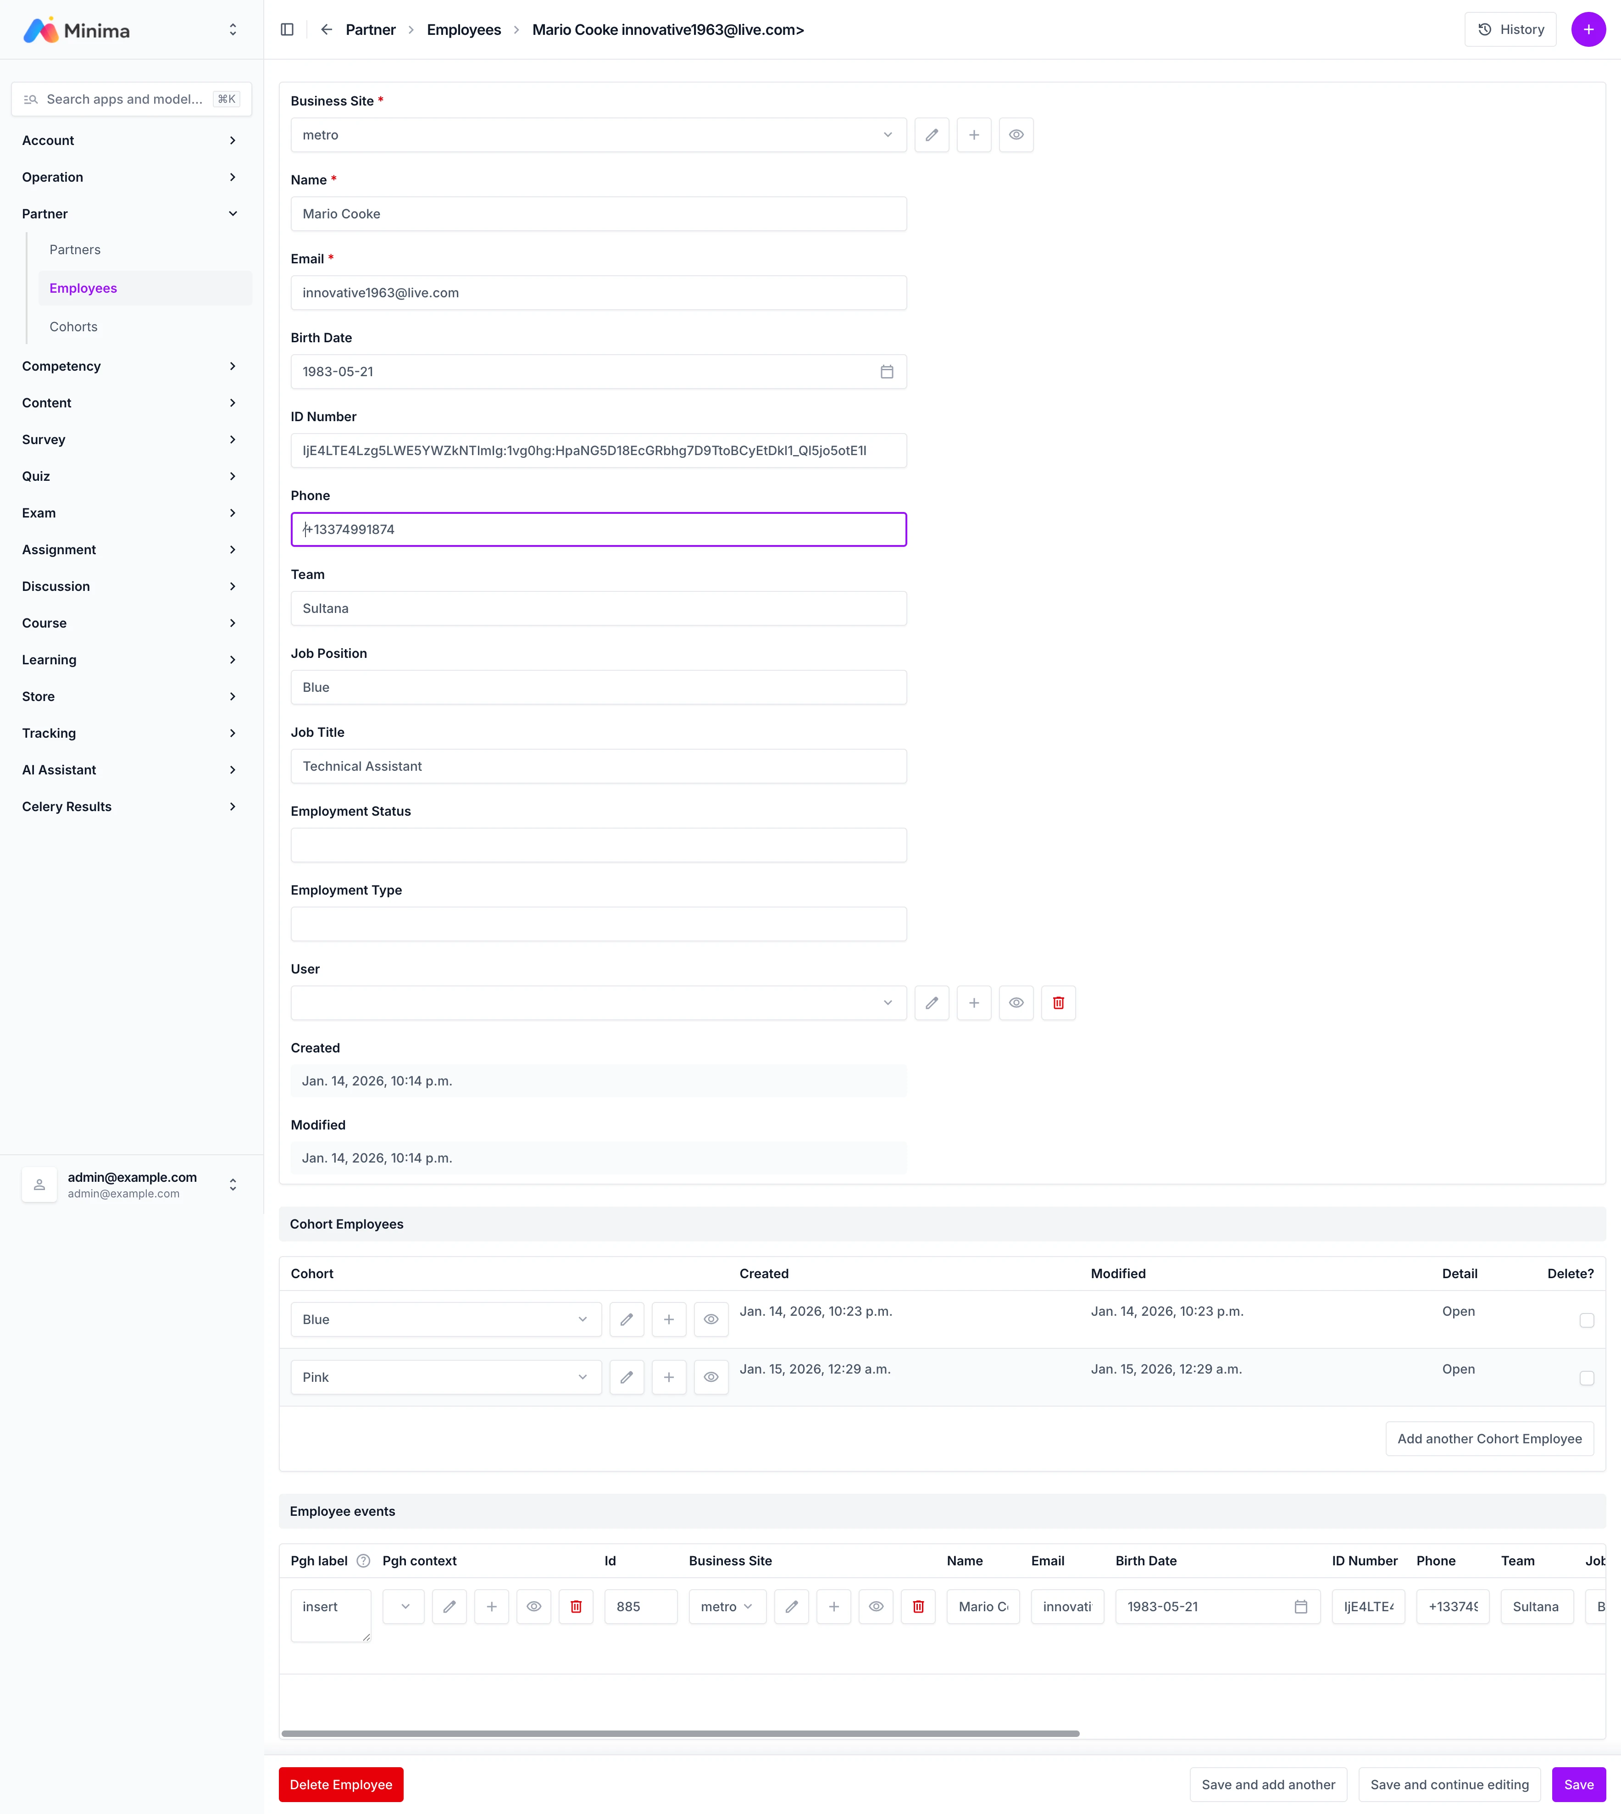
Task: Open Partners in the sidebar menu
Action: pos(75,250)
